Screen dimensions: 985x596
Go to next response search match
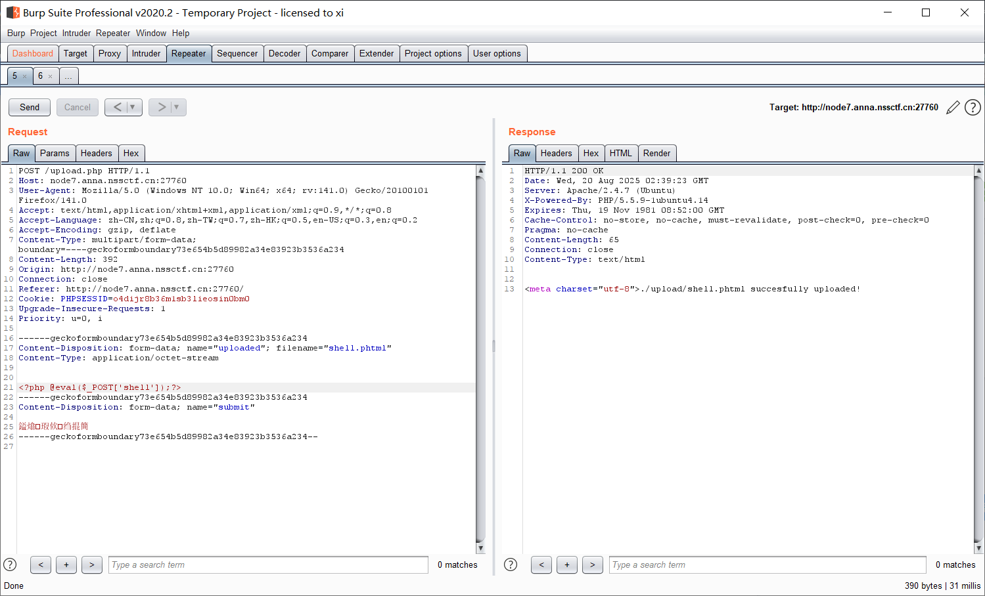(593, 564)
